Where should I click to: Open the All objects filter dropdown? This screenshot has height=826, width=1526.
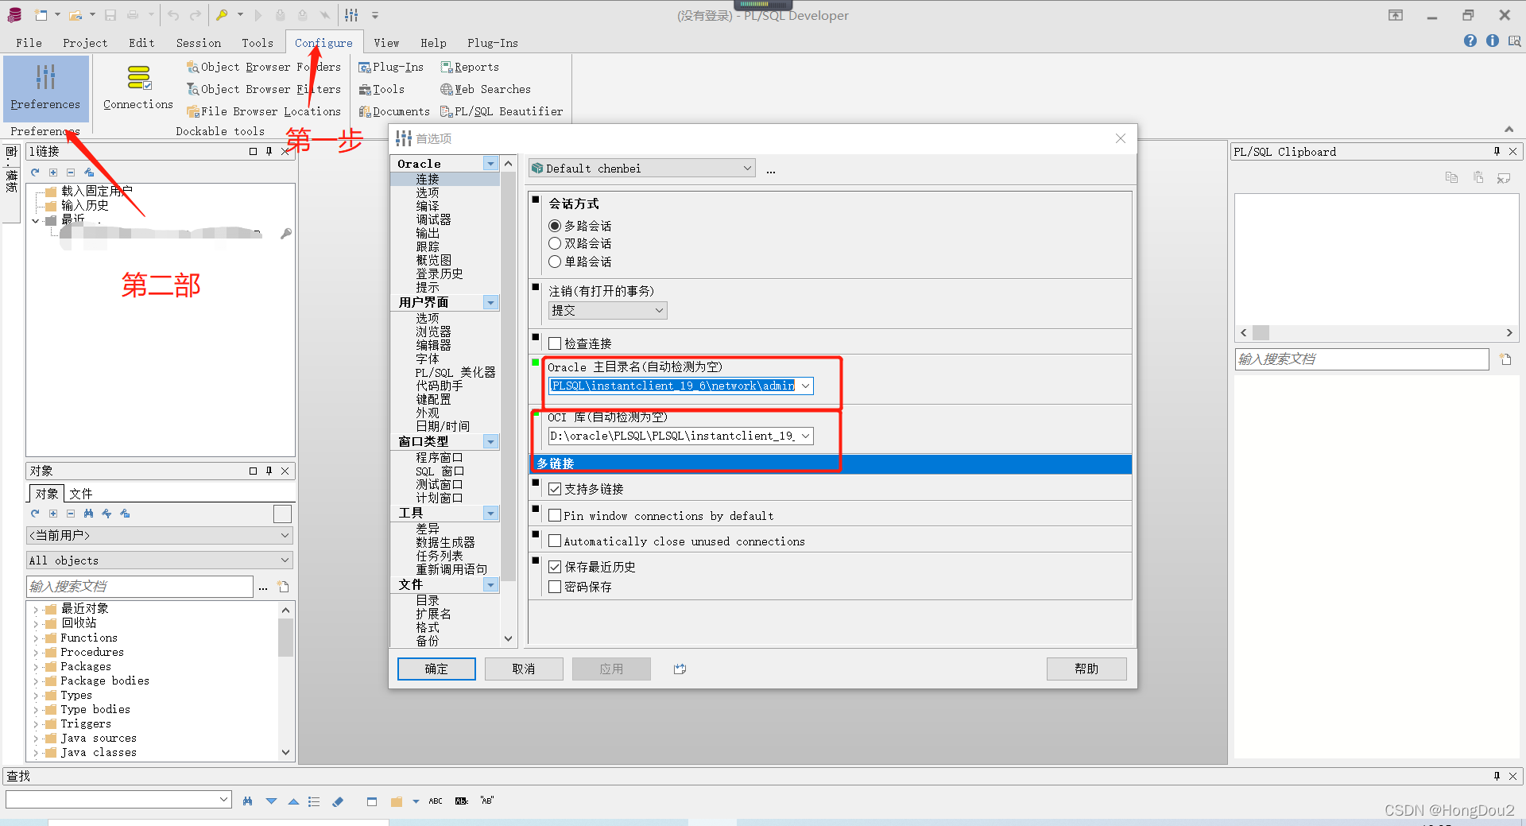click(160, 560)
